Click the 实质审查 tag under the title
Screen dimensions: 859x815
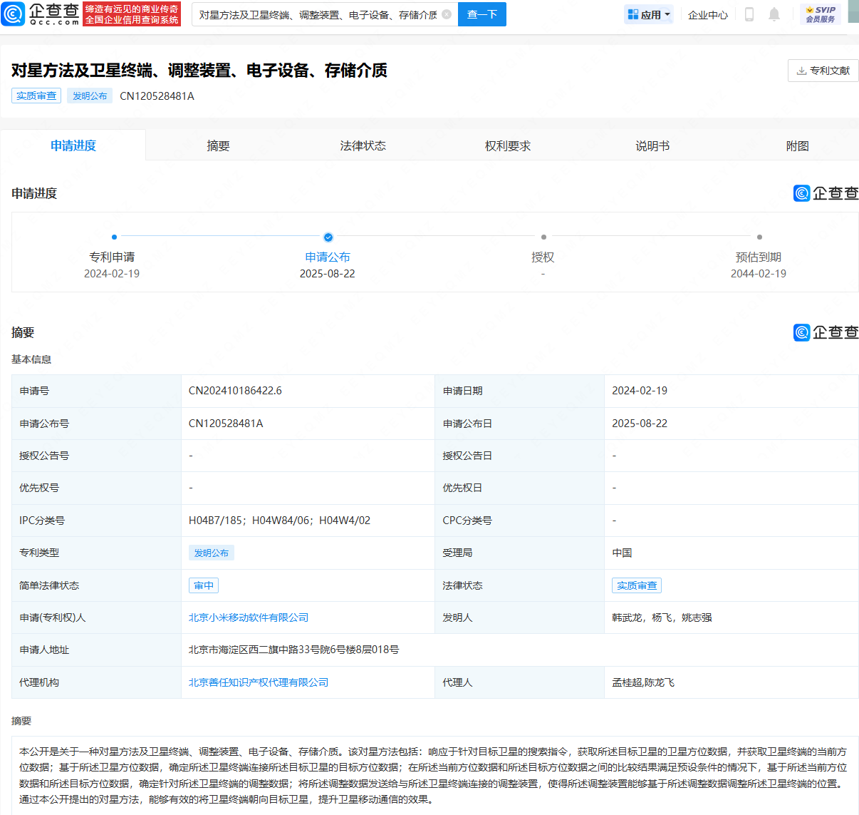(36, 96)
